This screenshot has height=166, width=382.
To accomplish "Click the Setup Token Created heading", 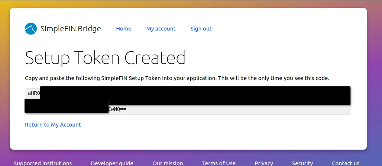I will click(105, 58).
